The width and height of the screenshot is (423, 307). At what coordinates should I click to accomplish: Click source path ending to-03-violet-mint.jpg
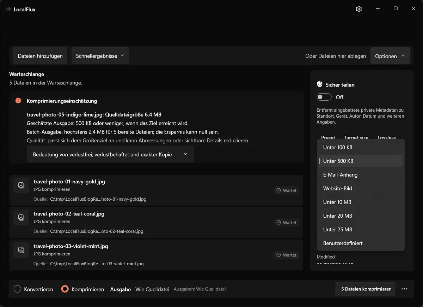click(97, 264)
